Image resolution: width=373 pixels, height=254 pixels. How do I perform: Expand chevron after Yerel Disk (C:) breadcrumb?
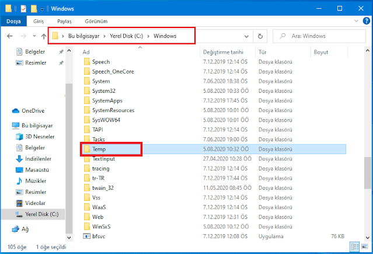point(148,36)
